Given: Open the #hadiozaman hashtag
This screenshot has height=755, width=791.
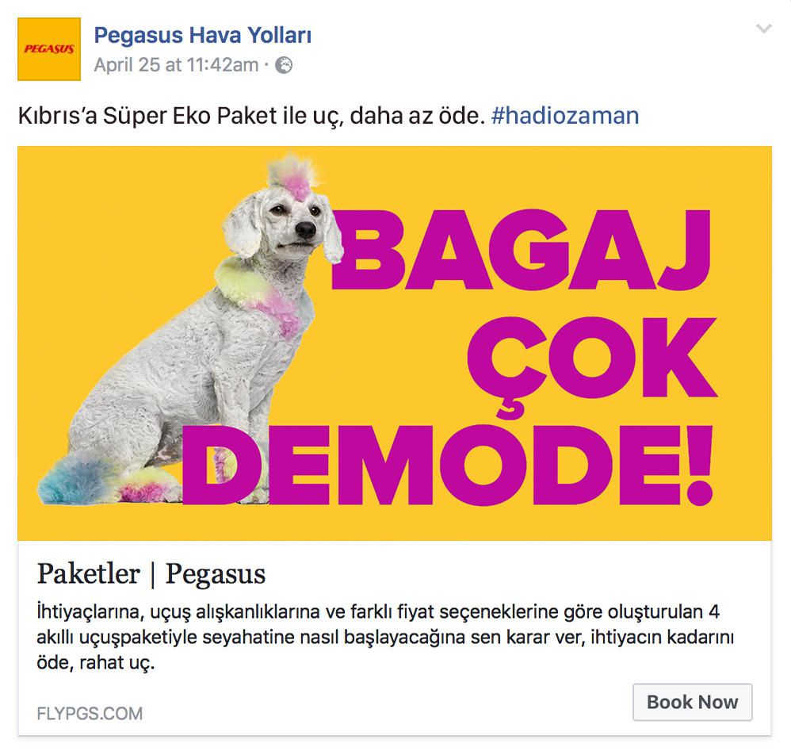Looking at the screenshot, I should click(x=565, y=116).
